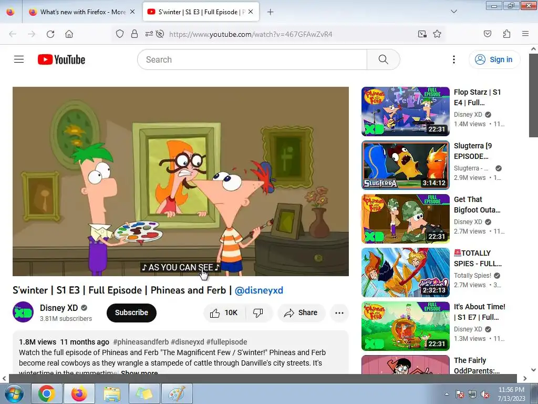Open picture-in-picture from address bar
The image size is (538, 404).
point(422,34)
